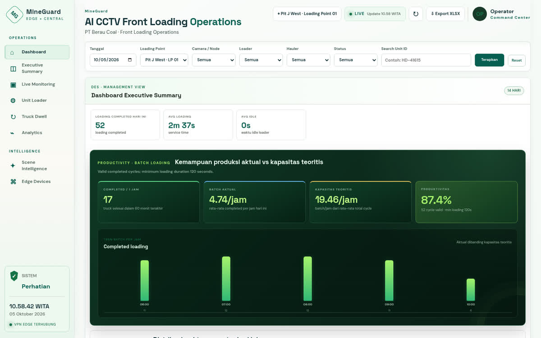The width and height of the screenshot is (541, 338).
Task: Click the 10:00 bar in chart
Action: (471, 290)
